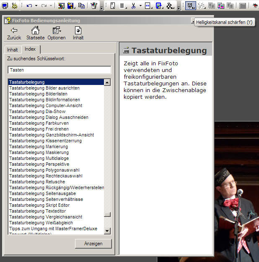Click the monitor icon in the toolbar
This screenshot has height=262, width=259.
[5, 6]
